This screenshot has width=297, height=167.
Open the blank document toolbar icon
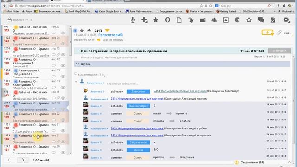(x=179, y=19)
